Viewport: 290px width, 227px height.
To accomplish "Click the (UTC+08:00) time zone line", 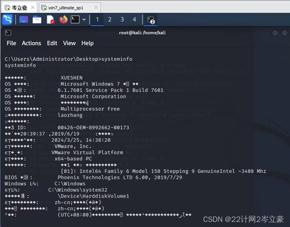I will pos(125,215).
